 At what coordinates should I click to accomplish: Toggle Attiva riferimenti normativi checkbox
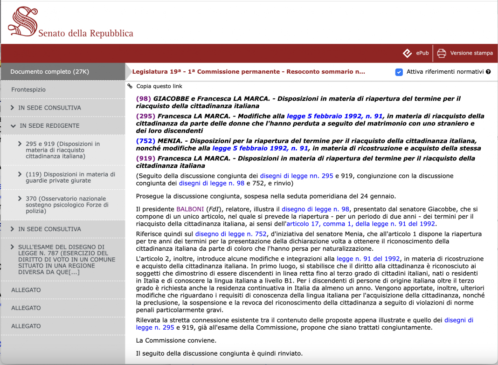399,72
